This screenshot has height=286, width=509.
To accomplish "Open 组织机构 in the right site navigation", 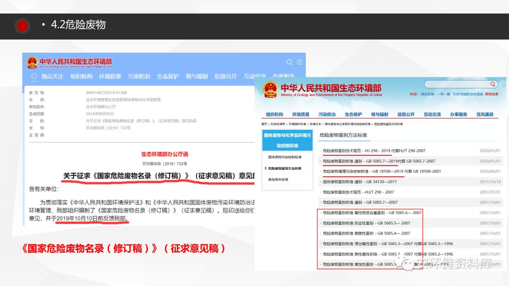I will [x=274, y=114].
